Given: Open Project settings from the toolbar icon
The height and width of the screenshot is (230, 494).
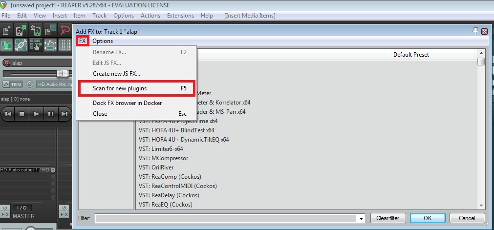Looking at the screenshot, I should pyautogui.click(x=50, y=31).
